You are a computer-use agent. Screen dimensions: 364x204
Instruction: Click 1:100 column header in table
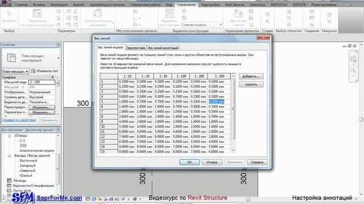coord(181,76)
